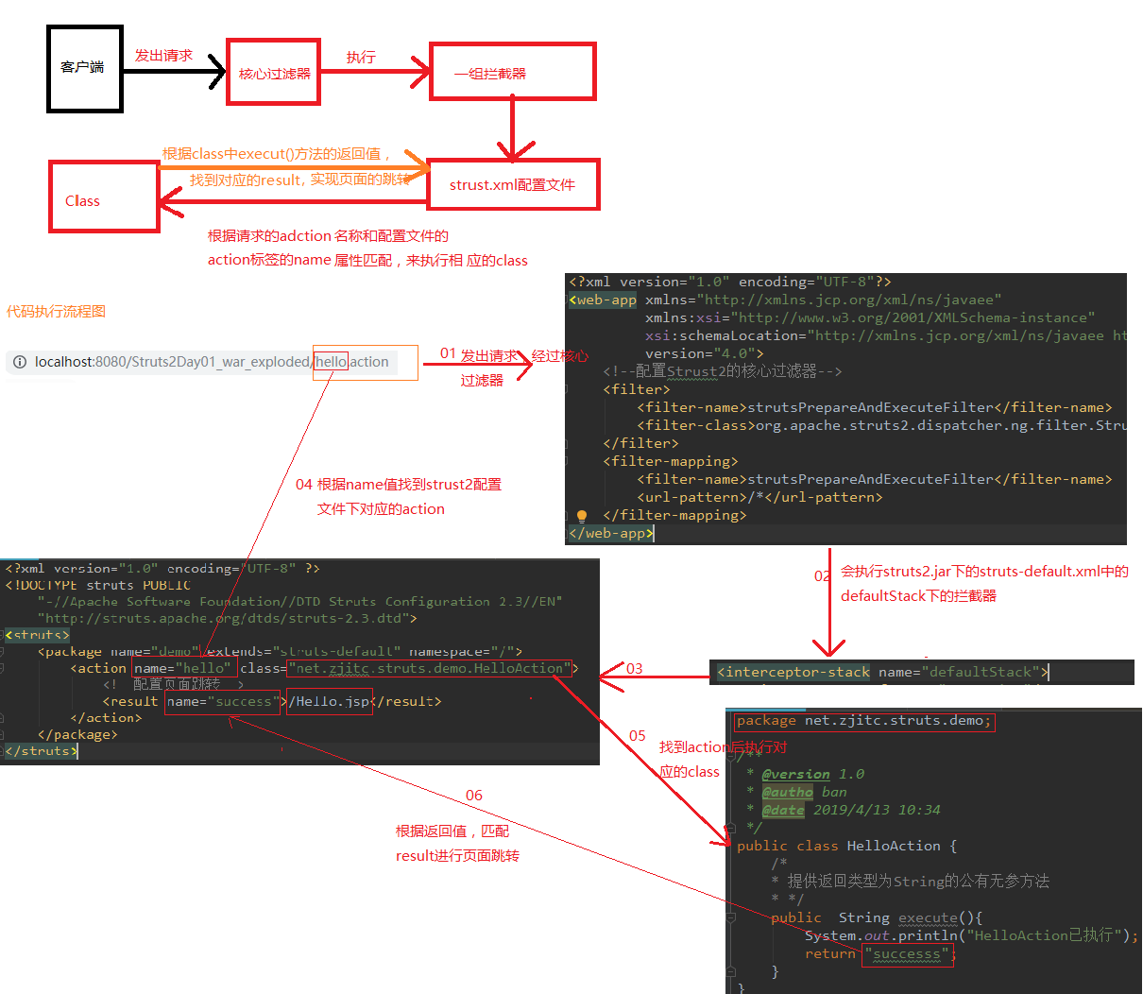Collapse the <action name="hello"> fold marker

2,668
